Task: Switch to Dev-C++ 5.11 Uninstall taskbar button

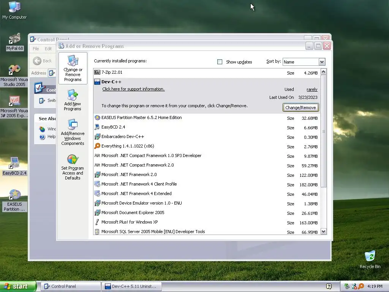Action: point(132,286)
